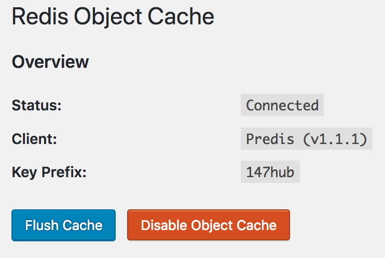
Task: Click the word Flush on blue button
Action: [x=42, y=225]
